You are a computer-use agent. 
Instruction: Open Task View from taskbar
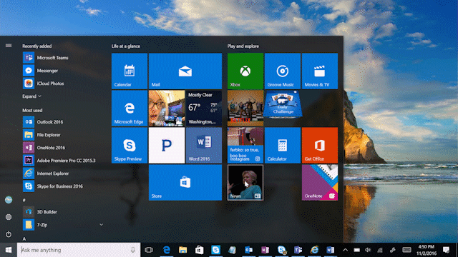pos(149,250)
